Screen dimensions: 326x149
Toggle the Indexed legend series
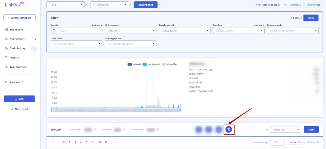pos(134,64)
